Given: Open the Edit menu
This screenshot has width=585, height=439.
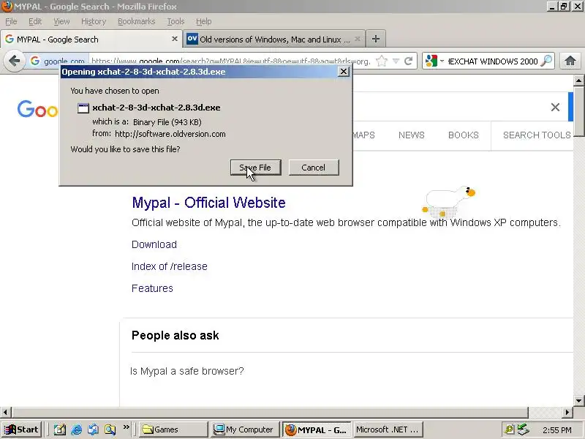Looking at the screenshot, I should [x=35, y=21].
